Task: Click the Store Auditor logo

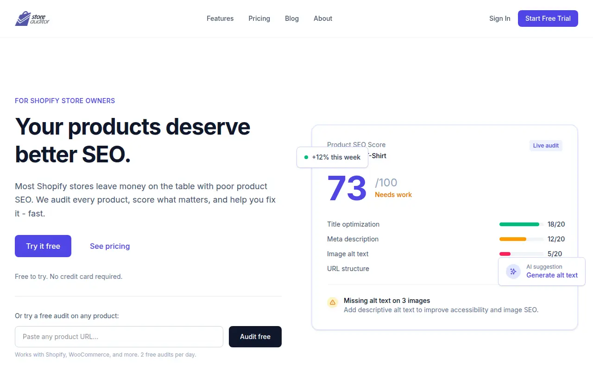Action: tap(32, 18)
